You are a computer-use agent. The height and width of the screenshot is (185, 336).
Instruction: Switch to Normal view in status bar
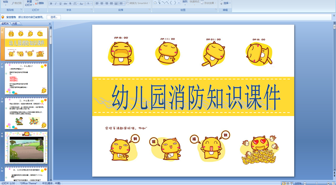pyautogui.click(x=284, y=183)
